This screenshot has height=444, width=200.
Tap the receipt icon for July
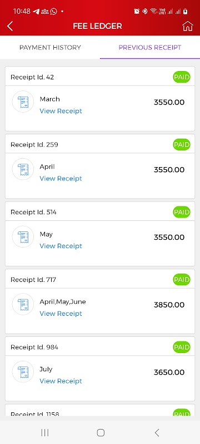coord(23,372)
